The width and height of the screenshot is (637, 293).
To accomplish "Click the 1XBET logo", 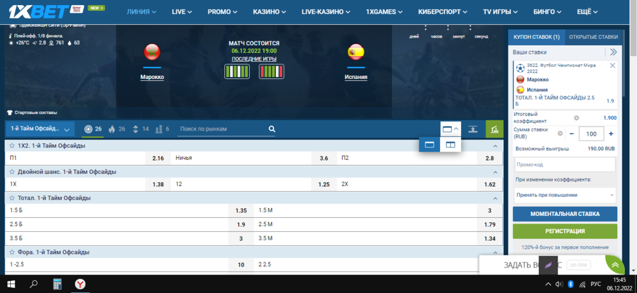I will [39, 11].
